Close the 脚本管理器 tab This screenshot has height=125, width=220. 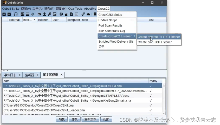pos(61,75)
